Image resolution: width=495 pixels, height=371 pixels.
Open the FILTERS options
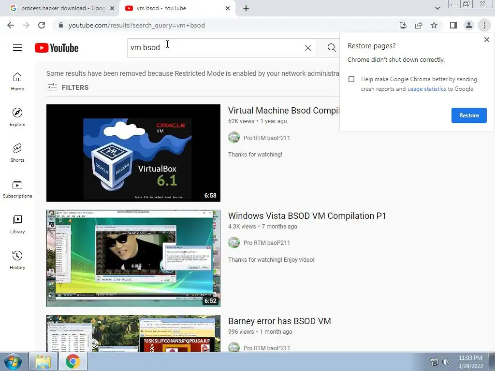coord(68,87)
